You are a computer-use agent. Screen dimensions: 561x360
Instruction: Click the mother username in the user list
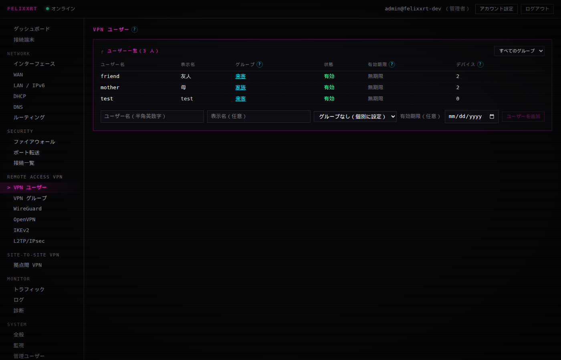pos(110,88)
